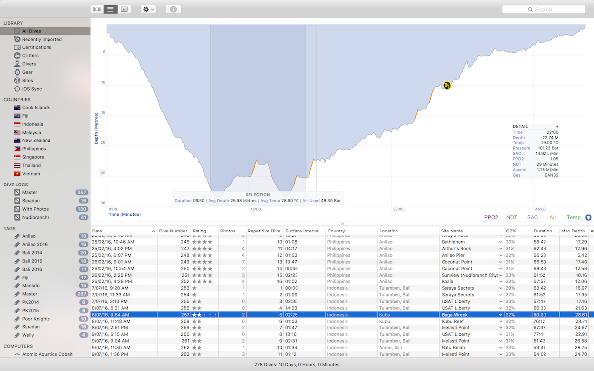Open Site Name dropdown for Kubu Reef
This screenshot has width=594, height=371.
[501, 321]
